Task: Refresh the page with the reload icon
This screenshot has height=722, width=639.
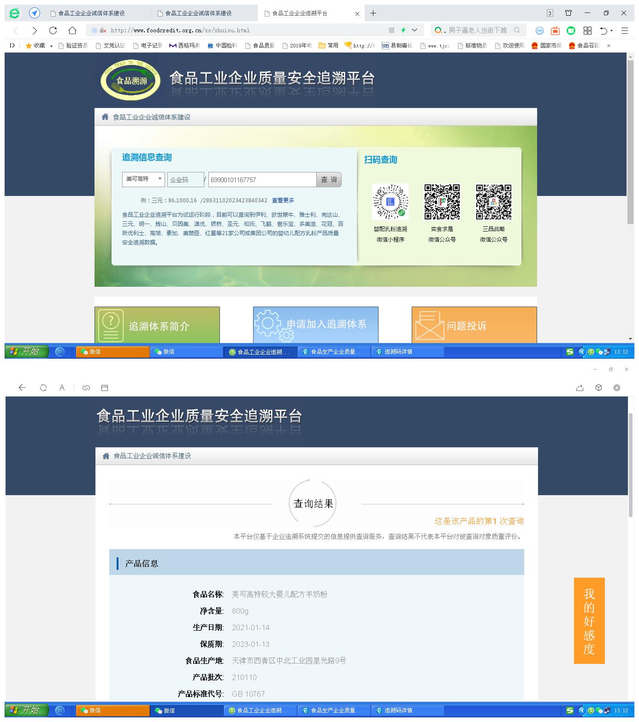Action: [53, 30]
